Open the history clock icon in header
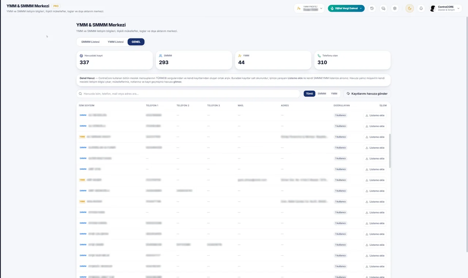The image size is (468, 278). pos(372,8)
